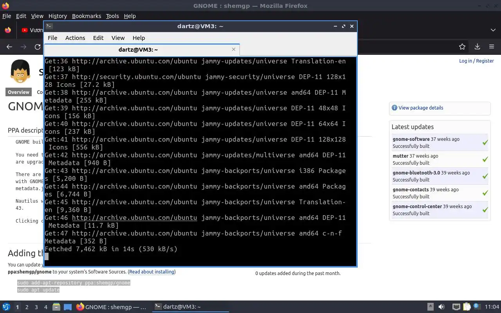Image resolution: width=501 pixels, height=313 pixels.
Task: Open the terminal's Help menu
Action: [x=139, y=38]
